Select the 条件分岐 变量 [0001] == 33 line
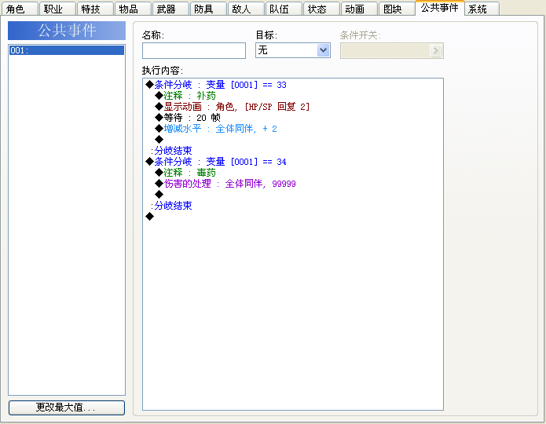The image size is (546, 424). pyautogui.click(x=292, y=85)
